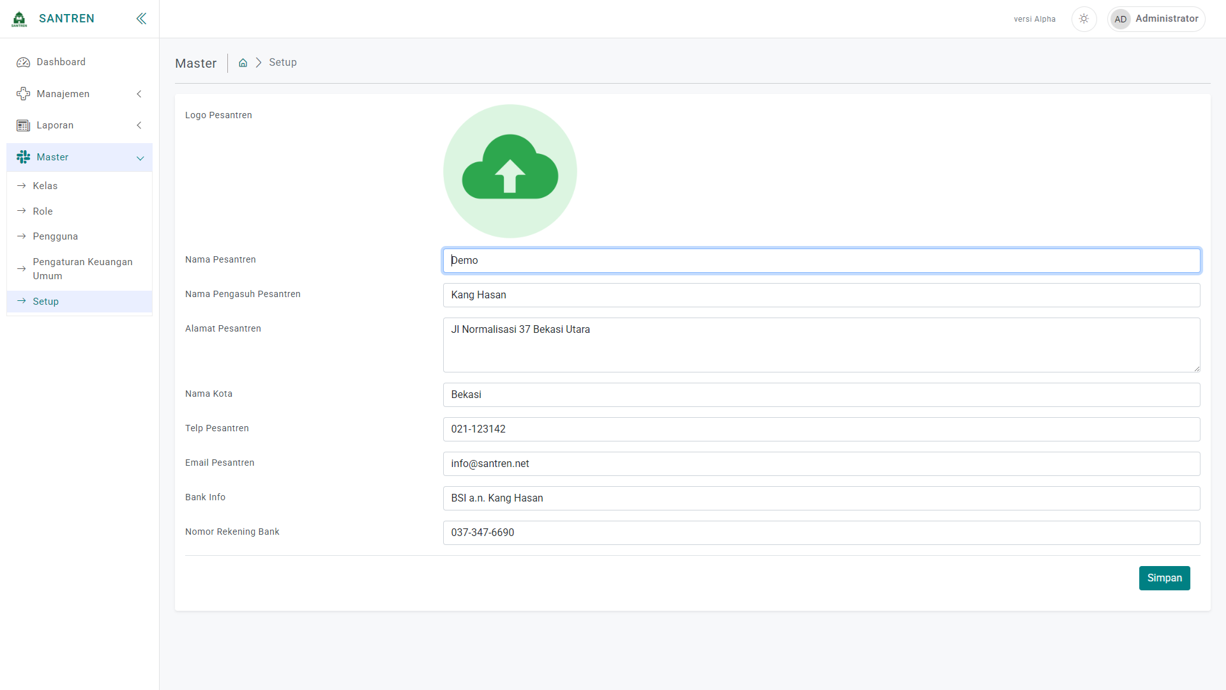Click the Dashboard gauge icon
This screenshot has height=690, width=1226.
(x=24, y=62)
